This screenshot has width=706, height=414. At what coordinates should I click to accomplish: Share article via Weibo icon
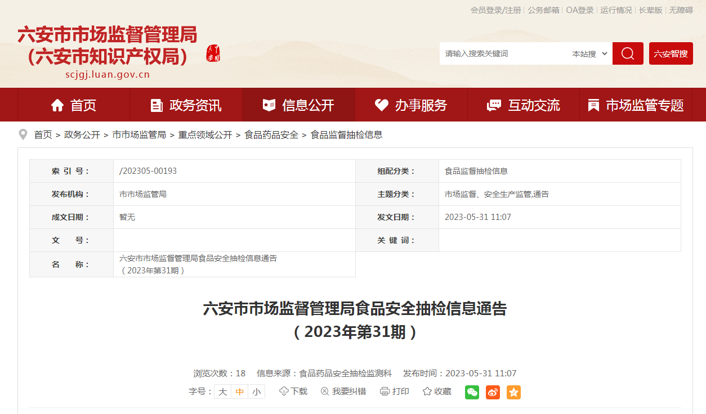(x=493, y=392)
